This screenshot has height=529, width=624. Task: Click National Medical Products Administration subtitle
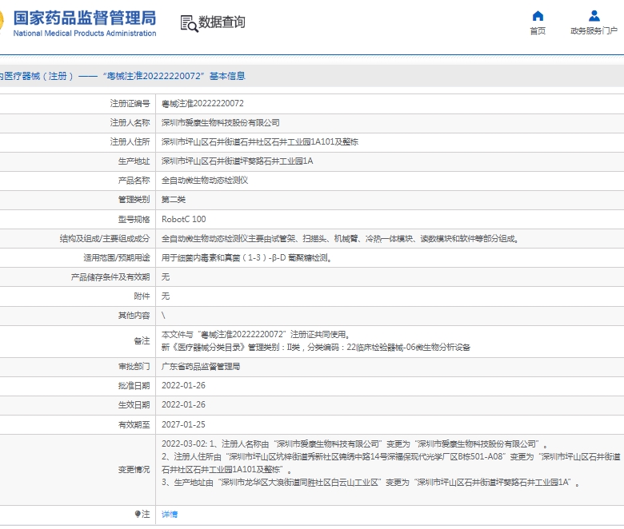click(x=85, y=34)
